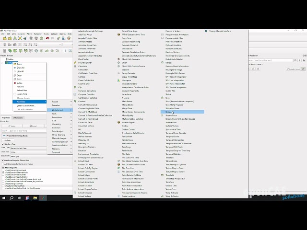Screen dimensions: 307x230
Task: Click the green auto-apply clock toolbar icon
Action: 42,38
